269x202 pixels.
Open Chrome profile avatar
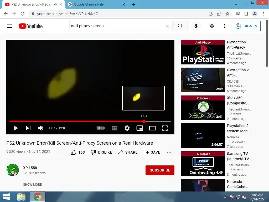click(x=255, y=14)
